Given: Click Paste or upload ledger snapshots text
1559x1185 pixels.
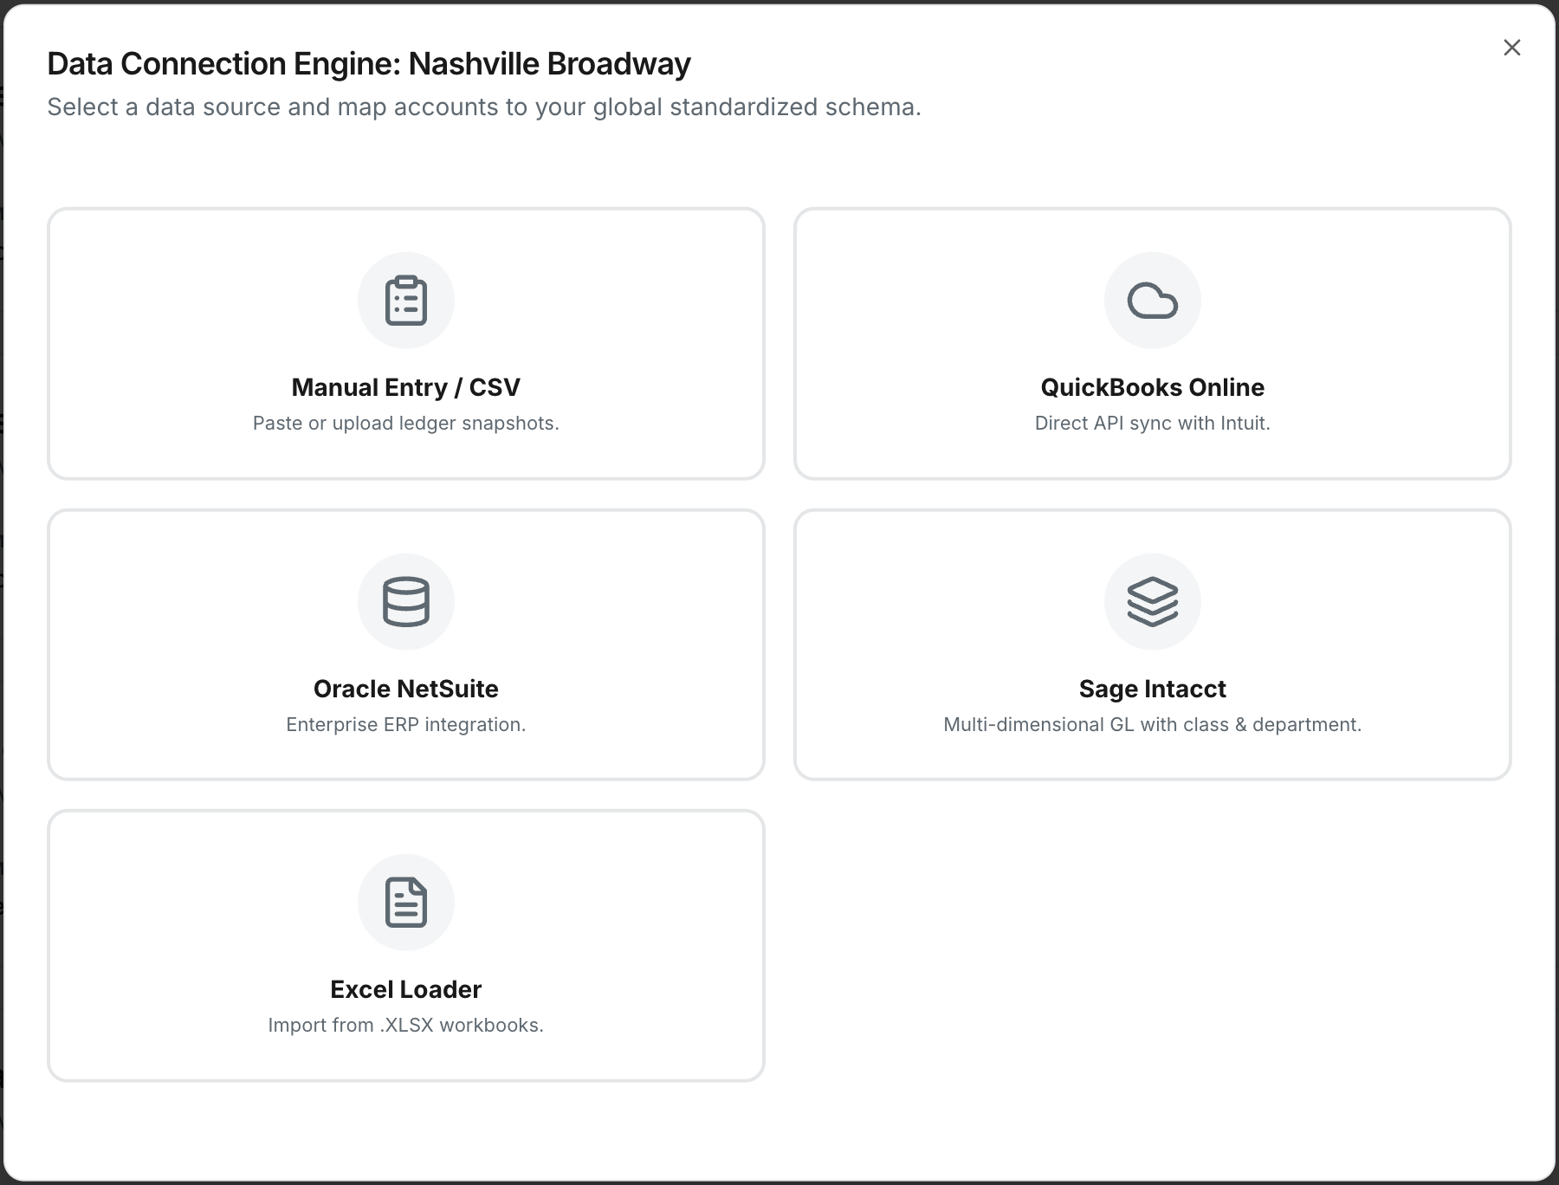Looking at the screenshot, I should [x=405, y=424].
